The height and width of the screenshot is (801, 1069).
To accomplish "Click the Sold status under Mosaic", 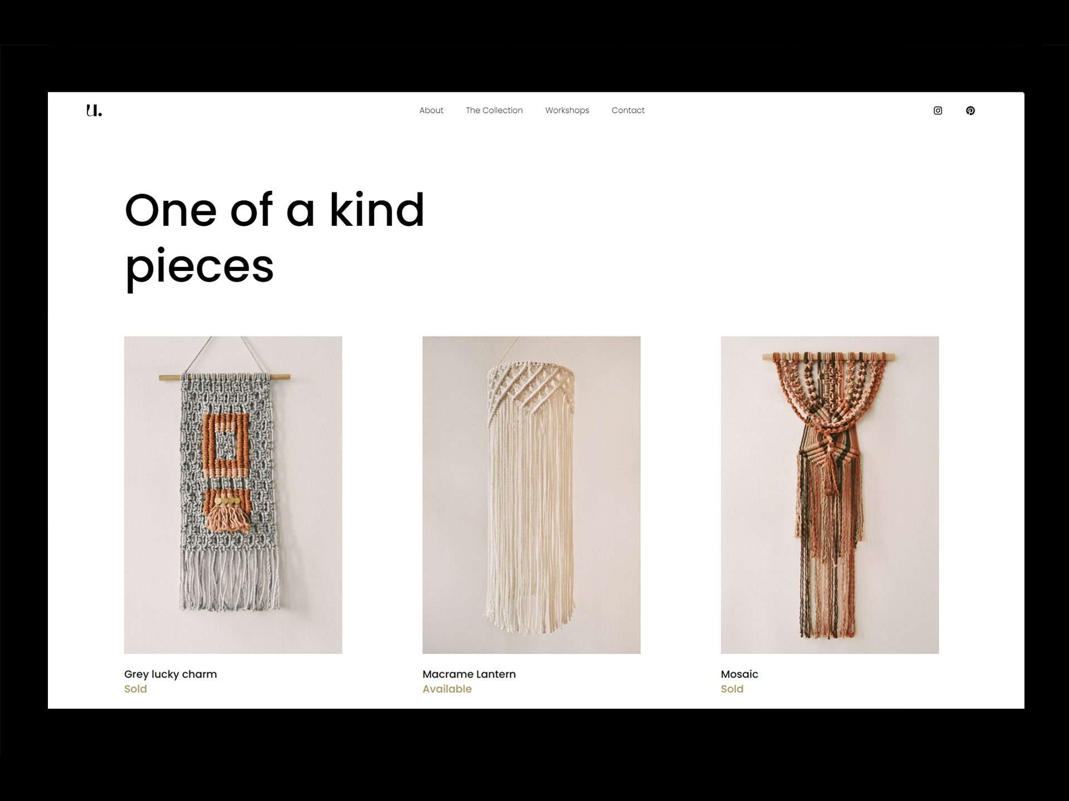I will coord(732,689).
